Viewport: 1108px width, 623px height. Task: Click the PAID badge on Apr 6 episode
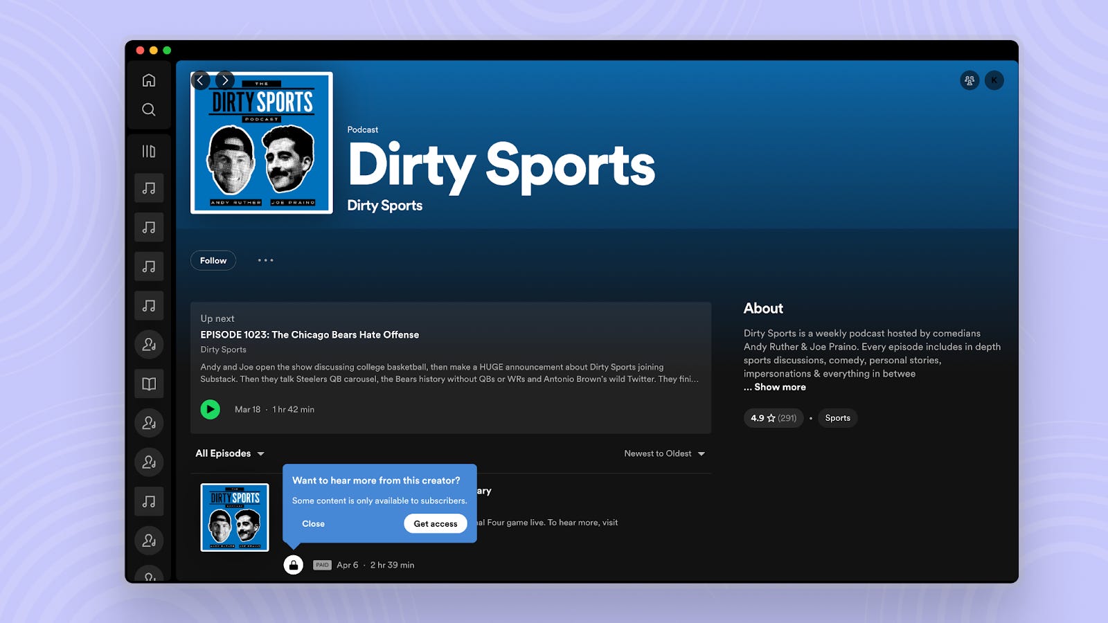(x=322, y=565)
